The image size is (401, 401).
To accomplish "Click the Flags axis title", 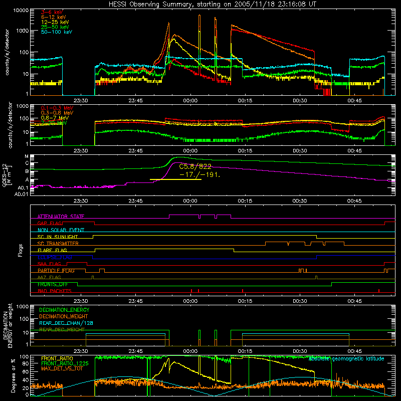I will coord(20,250).
